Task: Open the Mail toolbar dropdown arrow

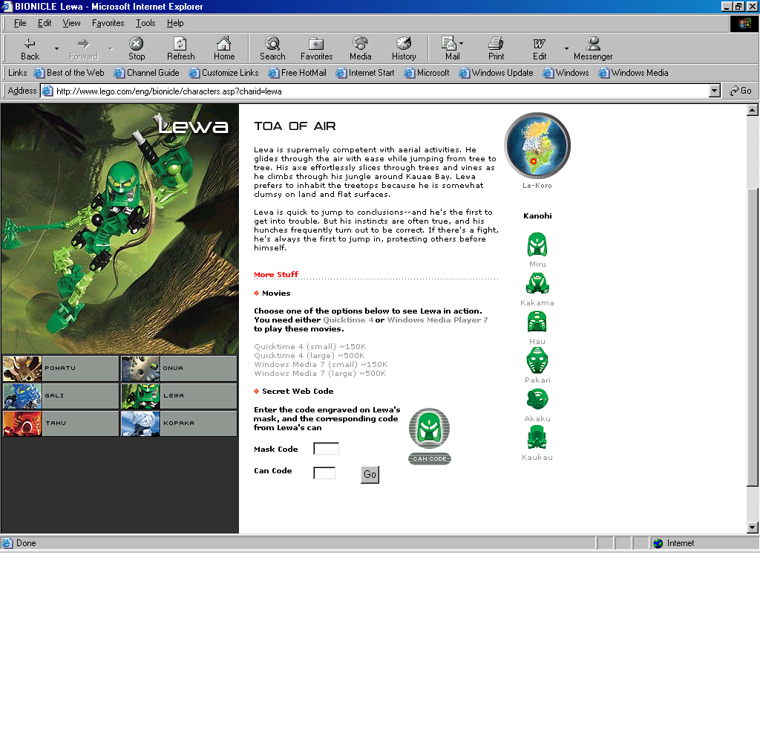Action: tap(461, 44)
